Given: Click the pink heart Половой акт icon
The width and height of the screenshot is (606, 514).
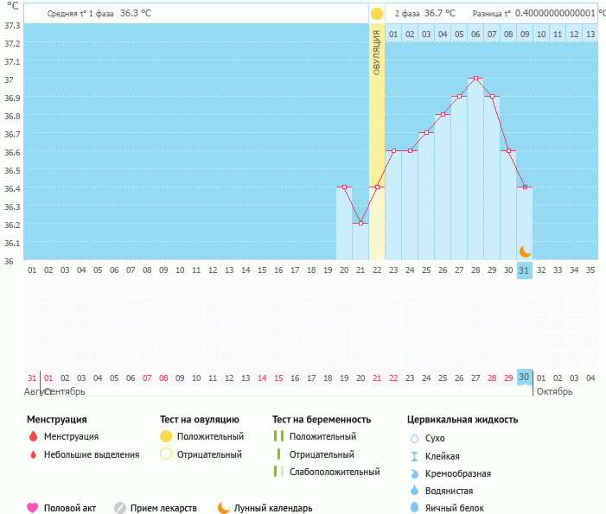Looking at the screenshot, I should tap(33, 508).
